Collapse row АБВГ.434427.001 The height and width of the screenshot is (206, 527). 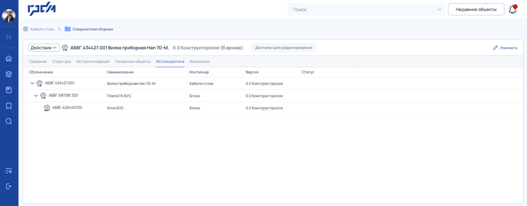point(32,83)
